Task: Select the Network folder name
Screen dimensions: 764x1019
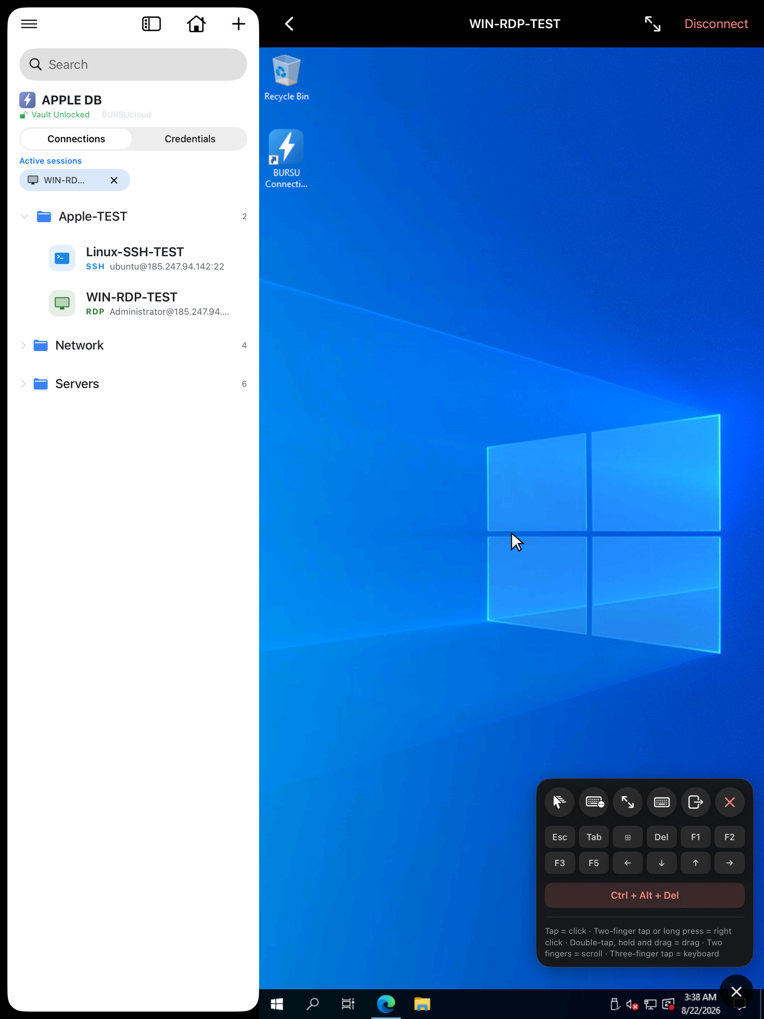Action: [x=79, y=345]
